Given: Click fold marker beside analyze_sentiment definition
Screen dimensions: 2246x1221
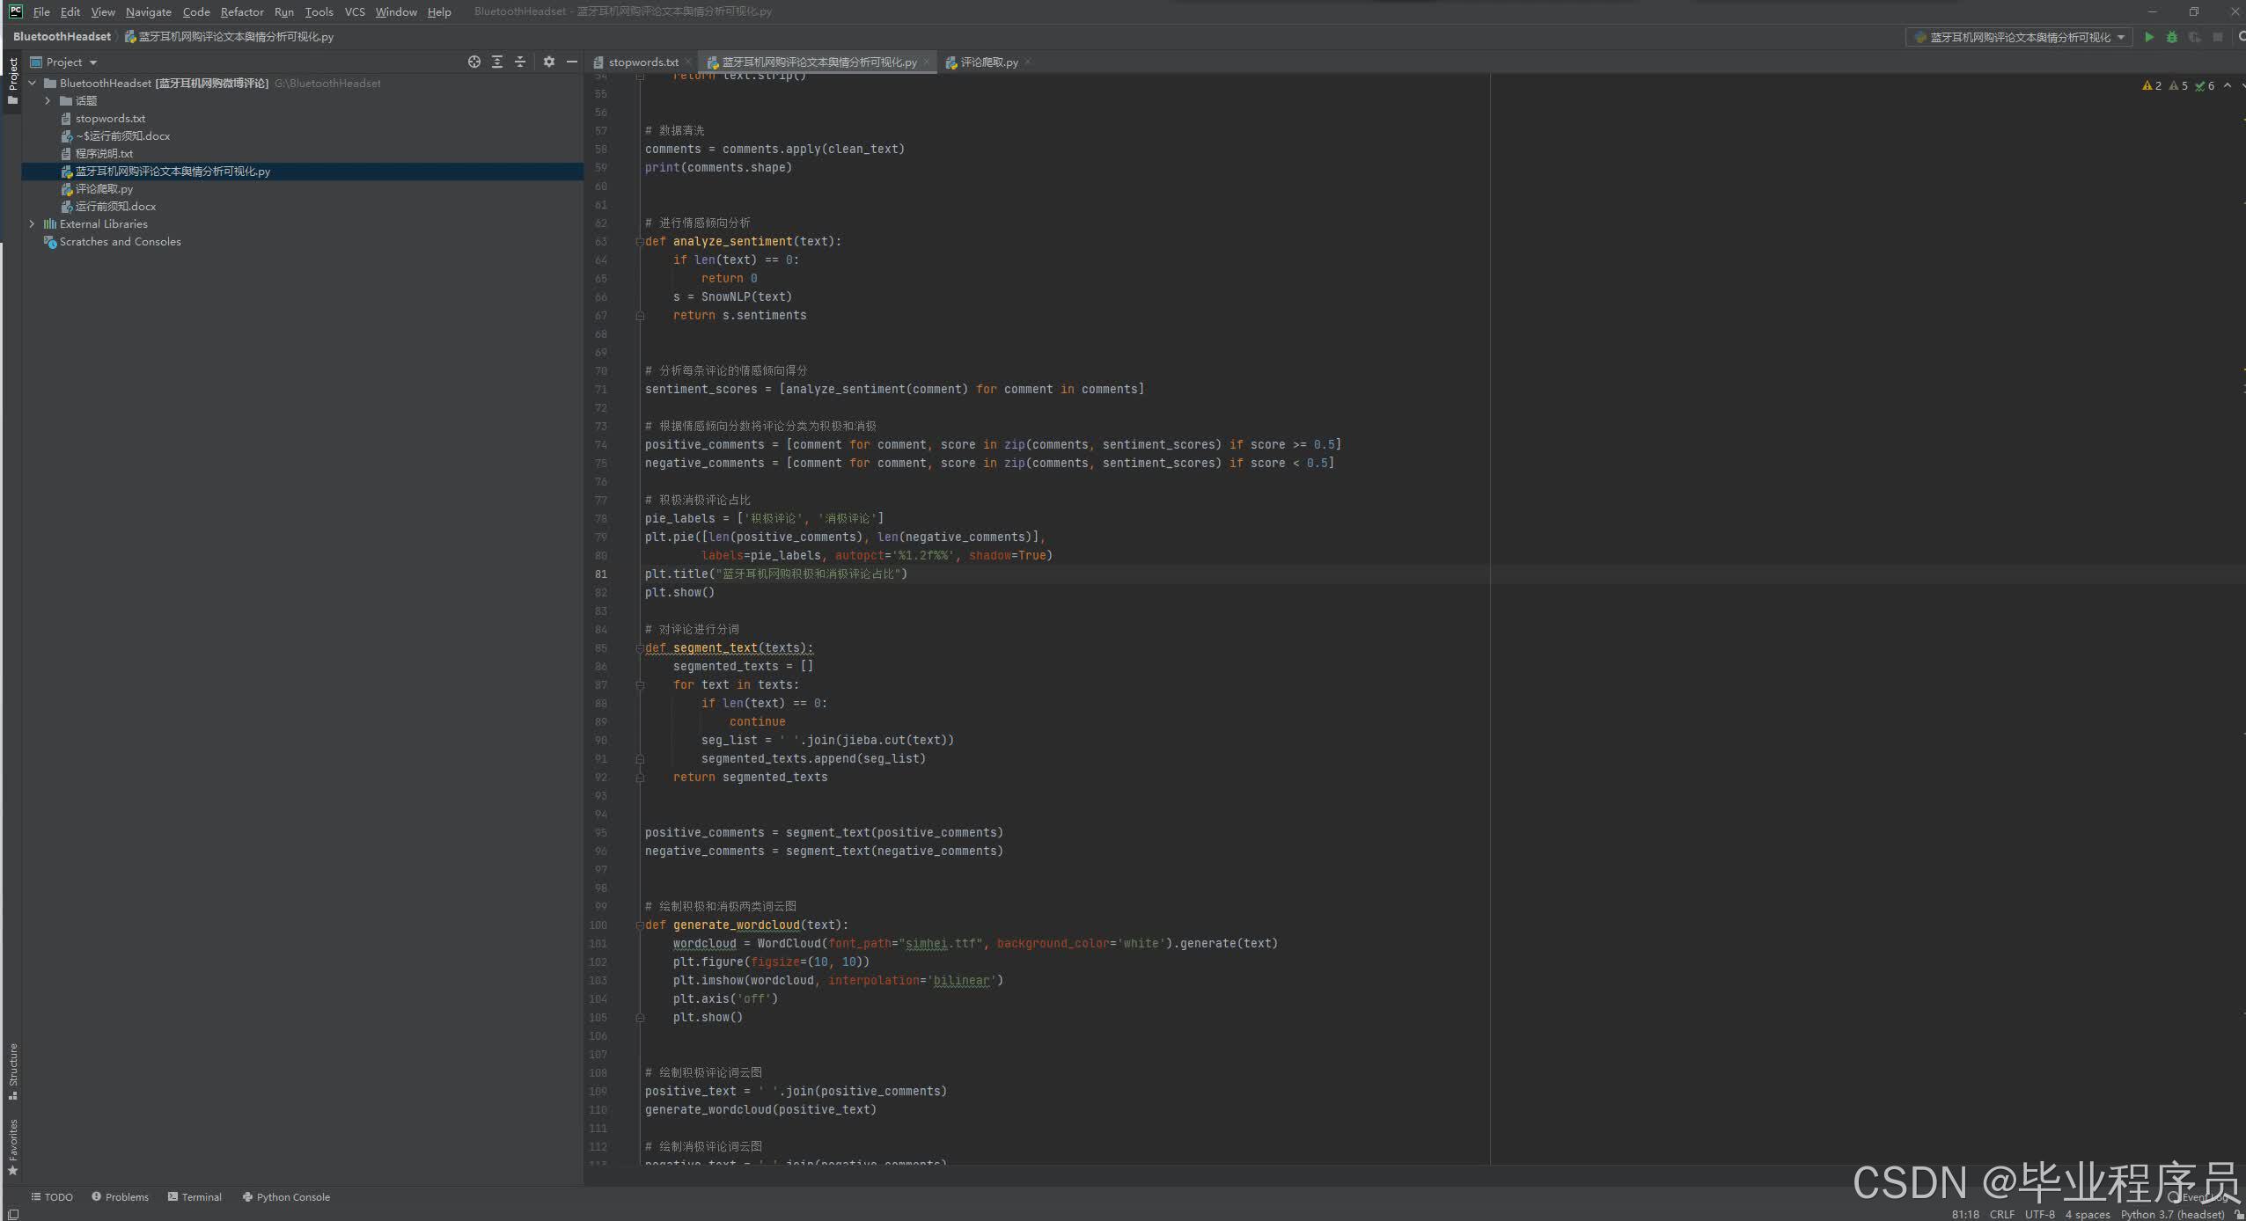Looking at the screenshot, I should [640, 242].
